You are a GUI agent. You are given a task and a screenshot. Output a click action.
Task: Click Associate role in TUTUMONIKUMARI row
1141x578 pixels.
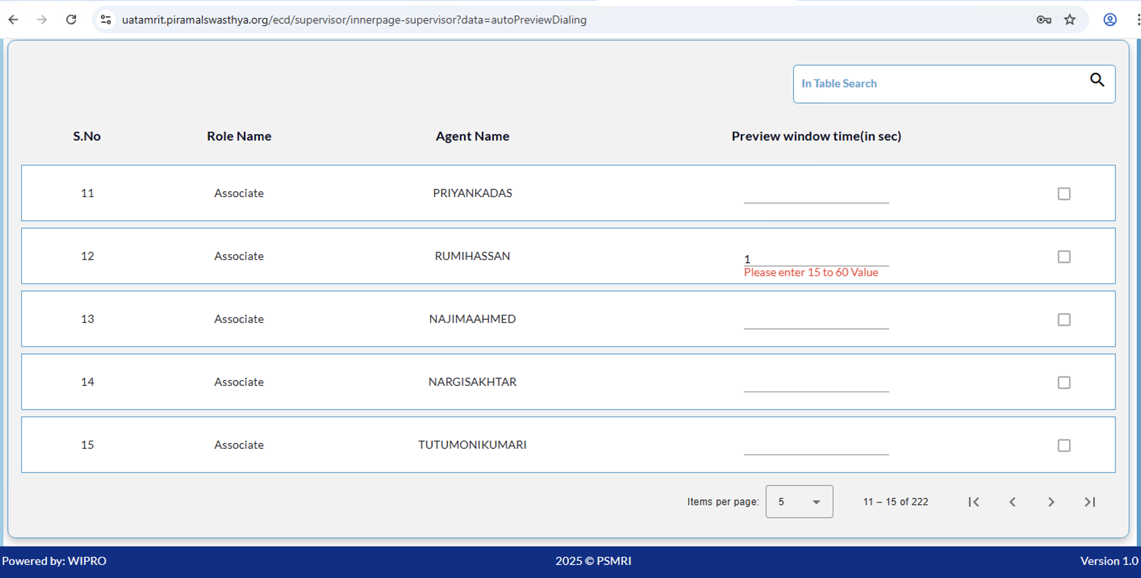pos(239,444)
